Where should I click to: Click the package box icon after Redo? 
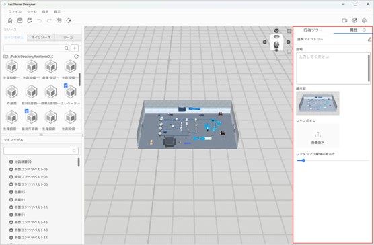click(59, 20)
